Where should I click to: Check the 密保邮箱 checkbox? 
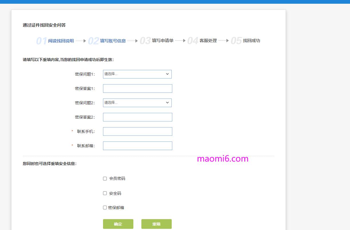tap(105, 208)
